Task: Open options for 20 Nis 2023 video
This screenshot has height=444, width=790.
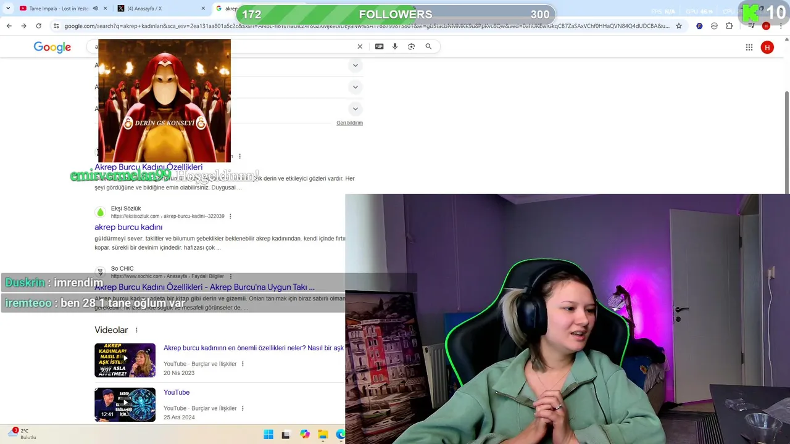Action: coord(243,364)
